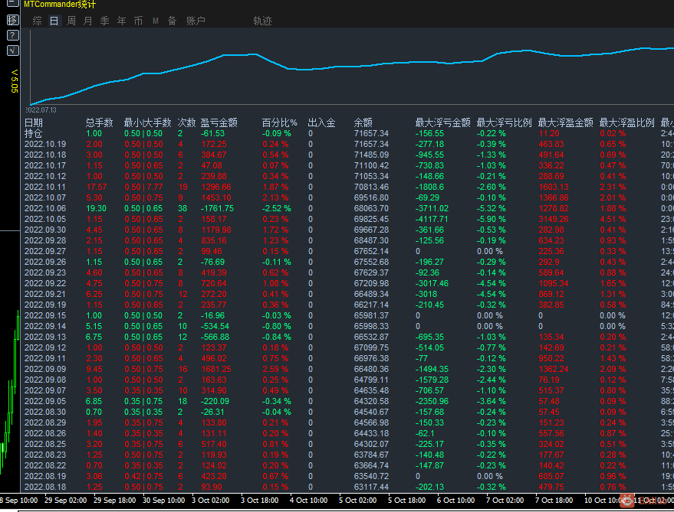
Task: Switch to the 月 monthly tab
Action: point(88,21)
